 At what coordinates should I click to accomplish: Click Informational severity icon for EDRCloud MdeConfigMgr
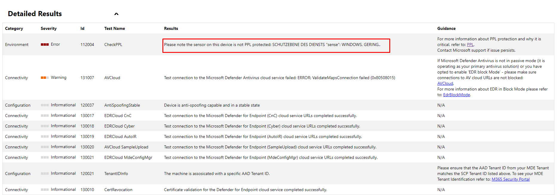pyautogui.click(x=45, y=157)
